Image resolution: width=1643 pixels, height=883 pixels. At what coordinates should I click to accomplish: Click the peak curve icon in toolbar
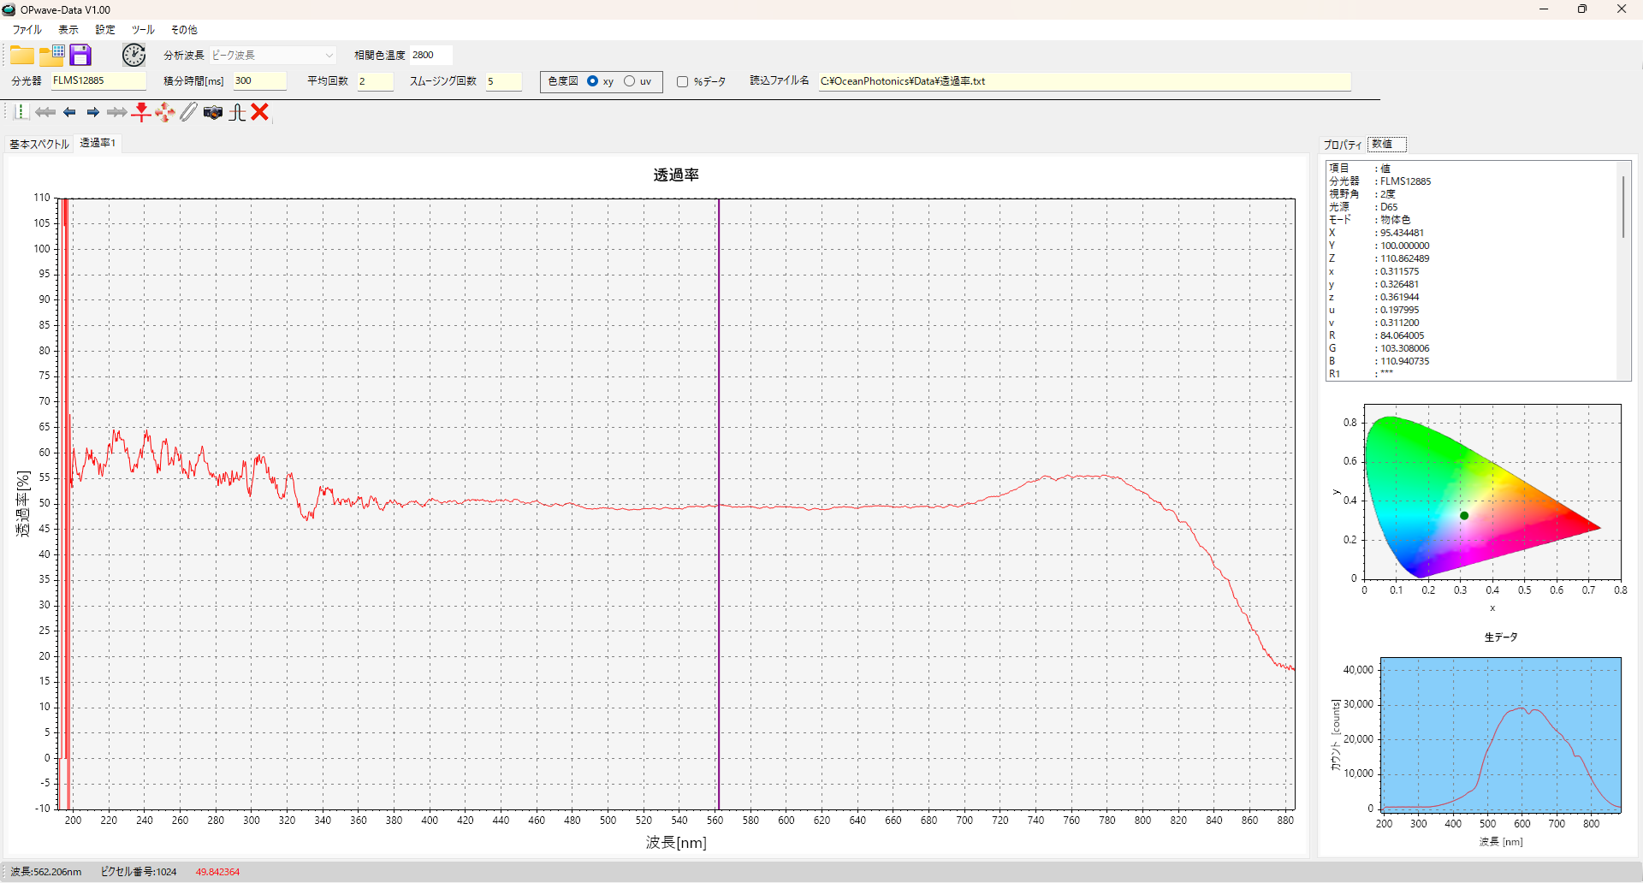(x=237, y=113)
